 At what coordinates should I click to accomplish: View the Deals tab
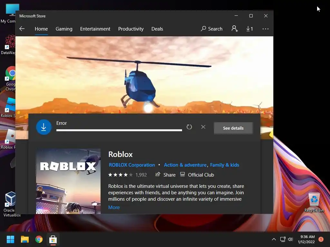coord(157,29)
